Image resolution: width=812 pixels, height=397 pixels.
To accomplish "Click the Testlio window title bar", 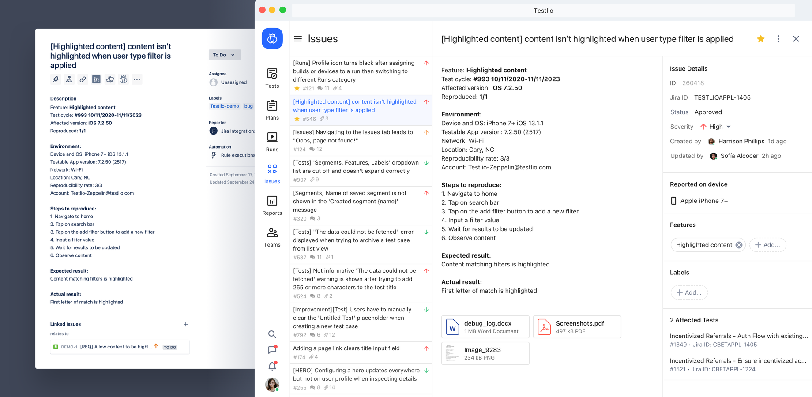I will coord(543,11).
